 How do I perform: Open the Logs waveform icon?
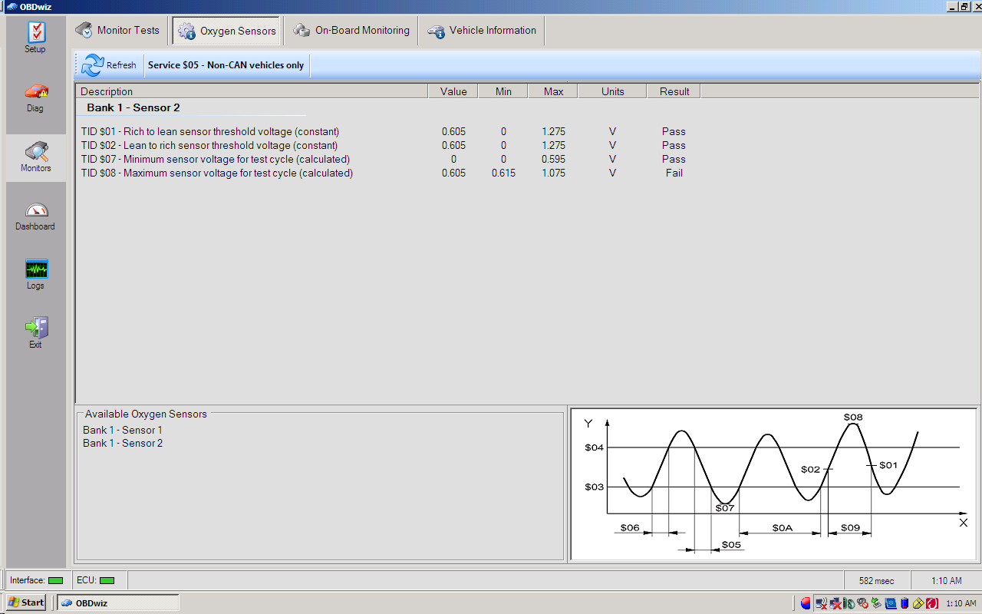pos(35,269)
